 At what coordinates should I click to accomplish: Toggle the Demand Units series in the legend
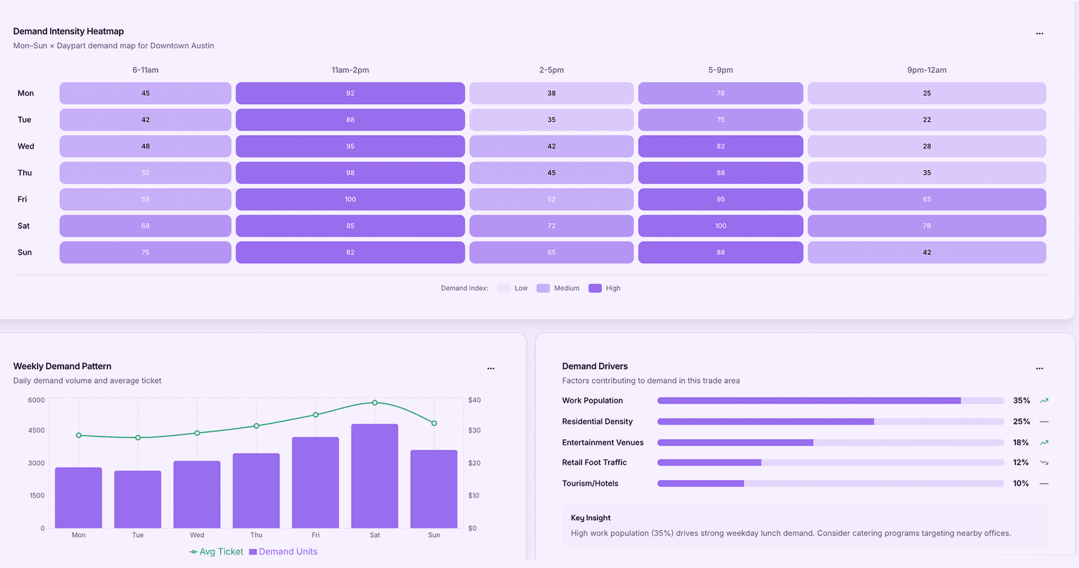(x=283, y=551)
